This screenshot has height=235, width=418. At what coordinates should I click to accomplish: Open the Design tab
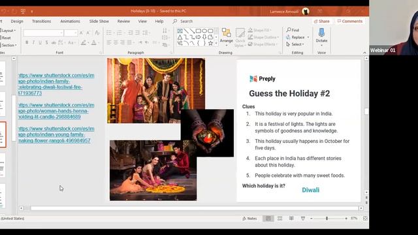click(x=17, y=21)
